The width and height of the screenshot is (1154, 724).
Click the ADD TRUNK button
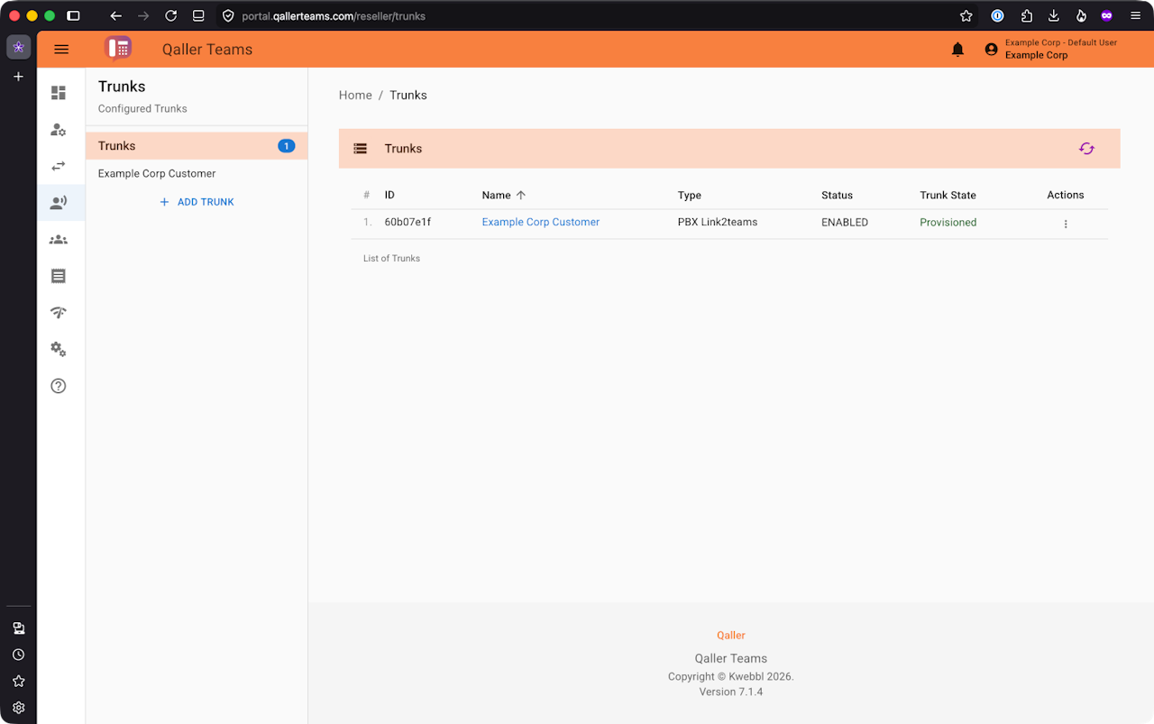click(197, 202)
